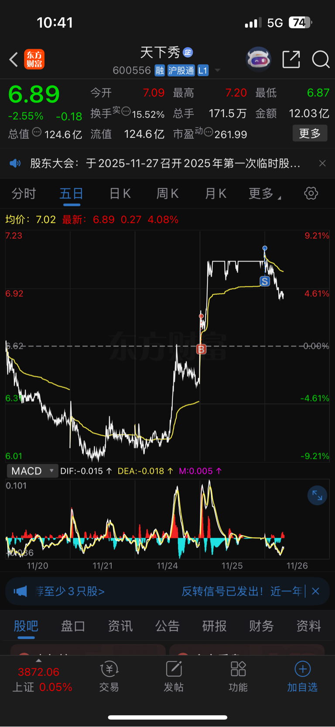Tap the stock code 600556

pos(132,70)
